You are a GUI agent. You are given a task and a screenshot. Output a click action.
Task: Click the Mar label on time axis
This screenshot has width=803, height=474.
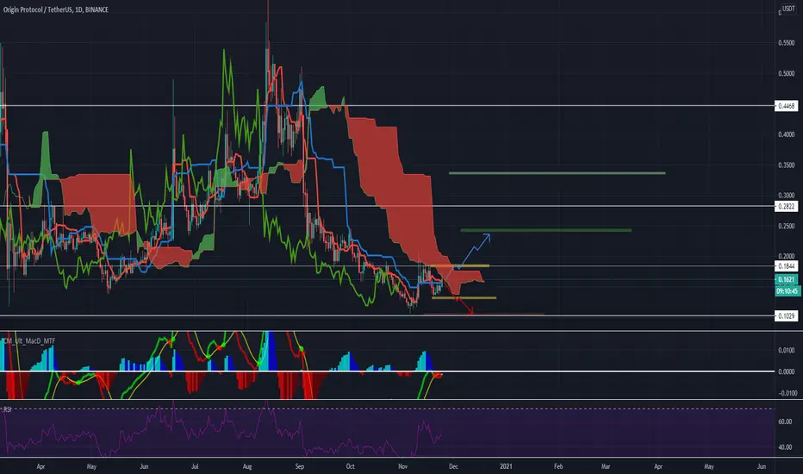[606, 467]
